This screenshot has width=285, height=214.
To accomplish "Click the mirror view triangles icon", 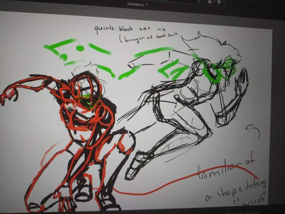I will (x=210, y=2).
